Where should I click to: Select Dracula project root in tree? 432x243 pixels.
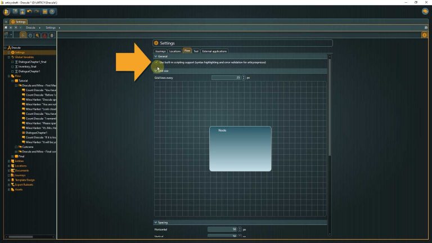(16, 48)
